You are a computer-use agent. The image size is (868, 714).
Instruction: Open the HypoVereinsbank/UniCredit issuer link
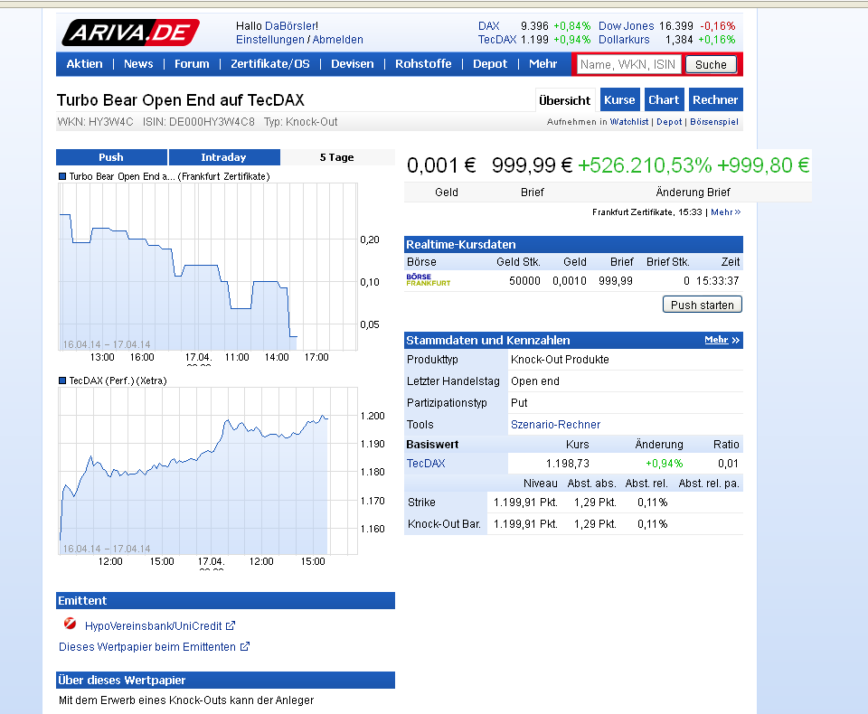click(154, 626)
